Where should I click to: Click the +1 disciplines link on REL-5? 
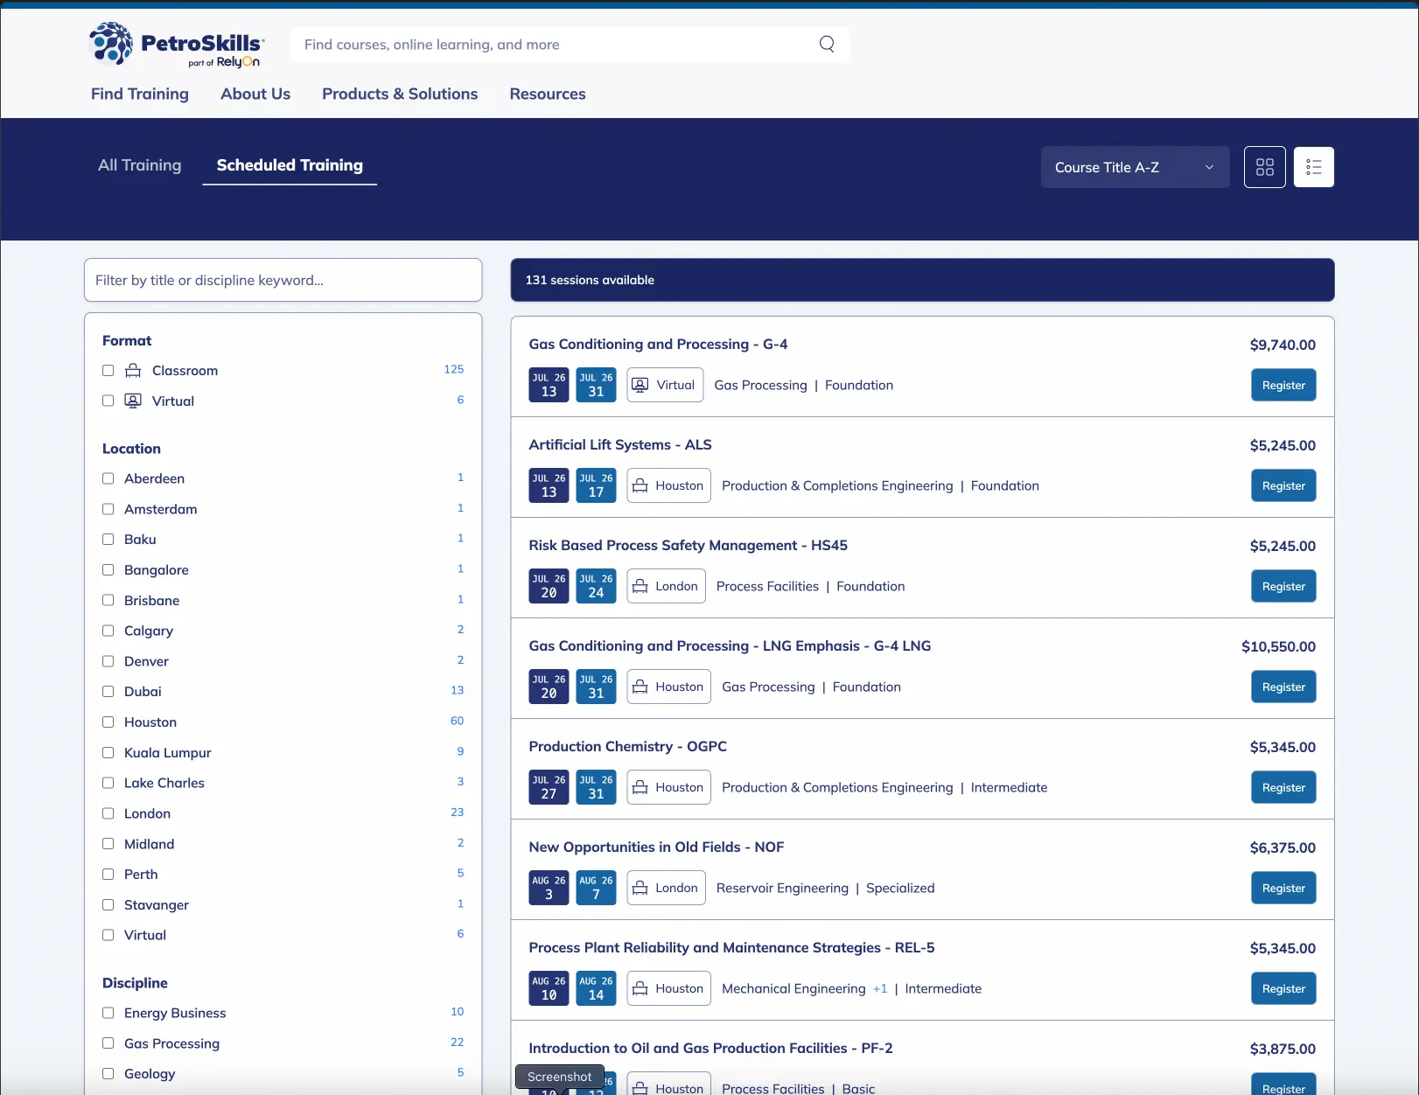(880, 988)
